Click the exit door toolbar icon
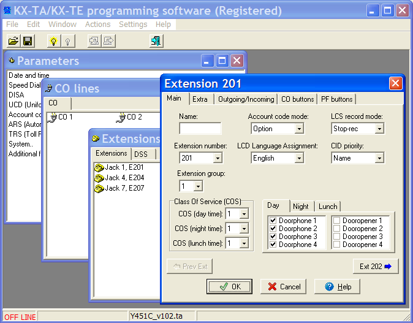The image size is (413, 323). click(156, 41)
